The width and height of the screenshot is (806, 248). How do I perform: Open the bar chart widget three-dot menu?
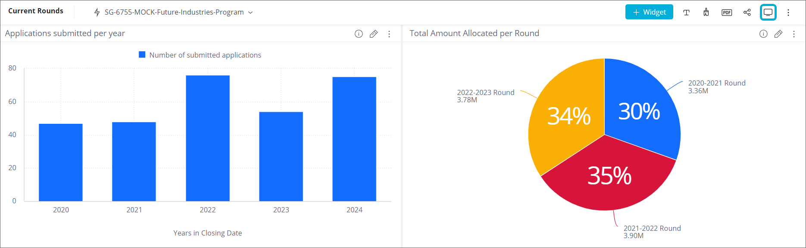point(389,34)
